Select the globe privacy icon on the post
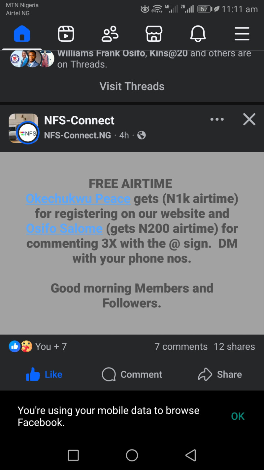This screenshot has height=470, width=264. point(142,135)
